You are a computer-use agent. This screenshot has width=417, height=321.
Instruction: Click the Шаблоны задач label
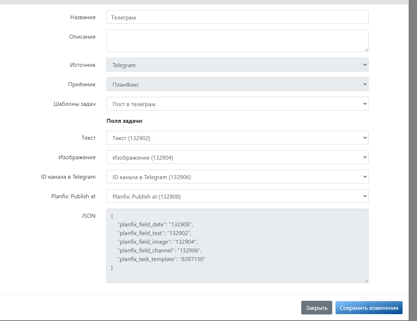(75, 104)
